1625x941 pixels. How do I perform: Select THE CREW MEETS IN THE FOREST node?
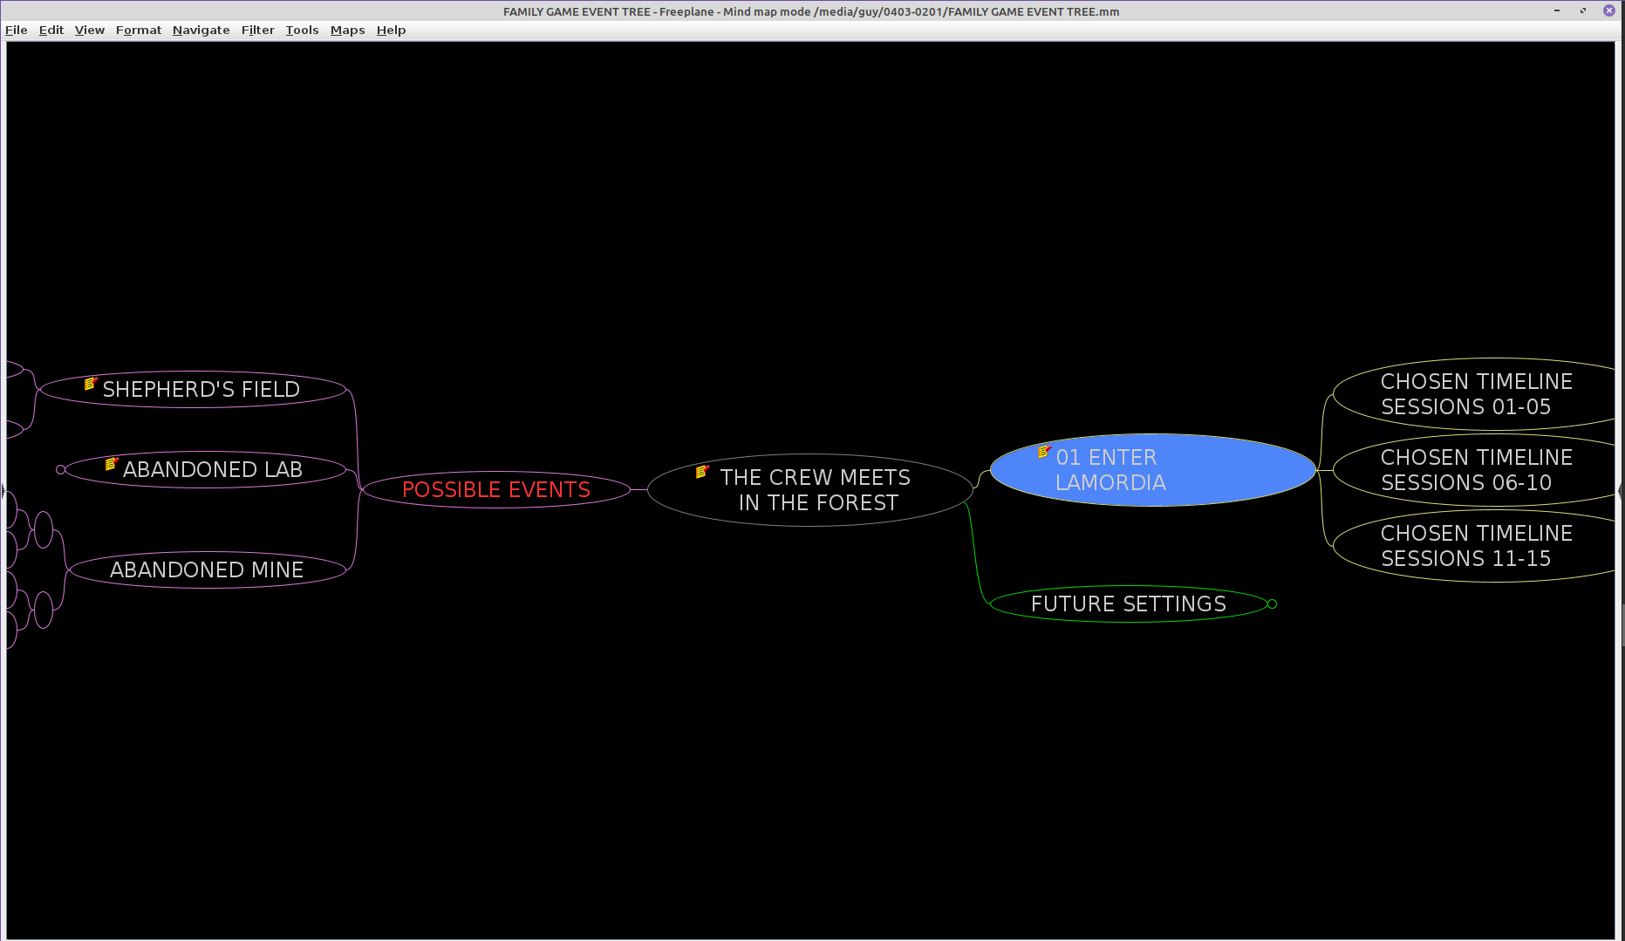click(810, 490)
